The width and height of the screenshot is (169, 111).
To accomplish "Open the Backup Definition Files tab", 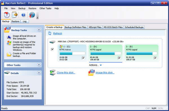I will pos(75,27).
